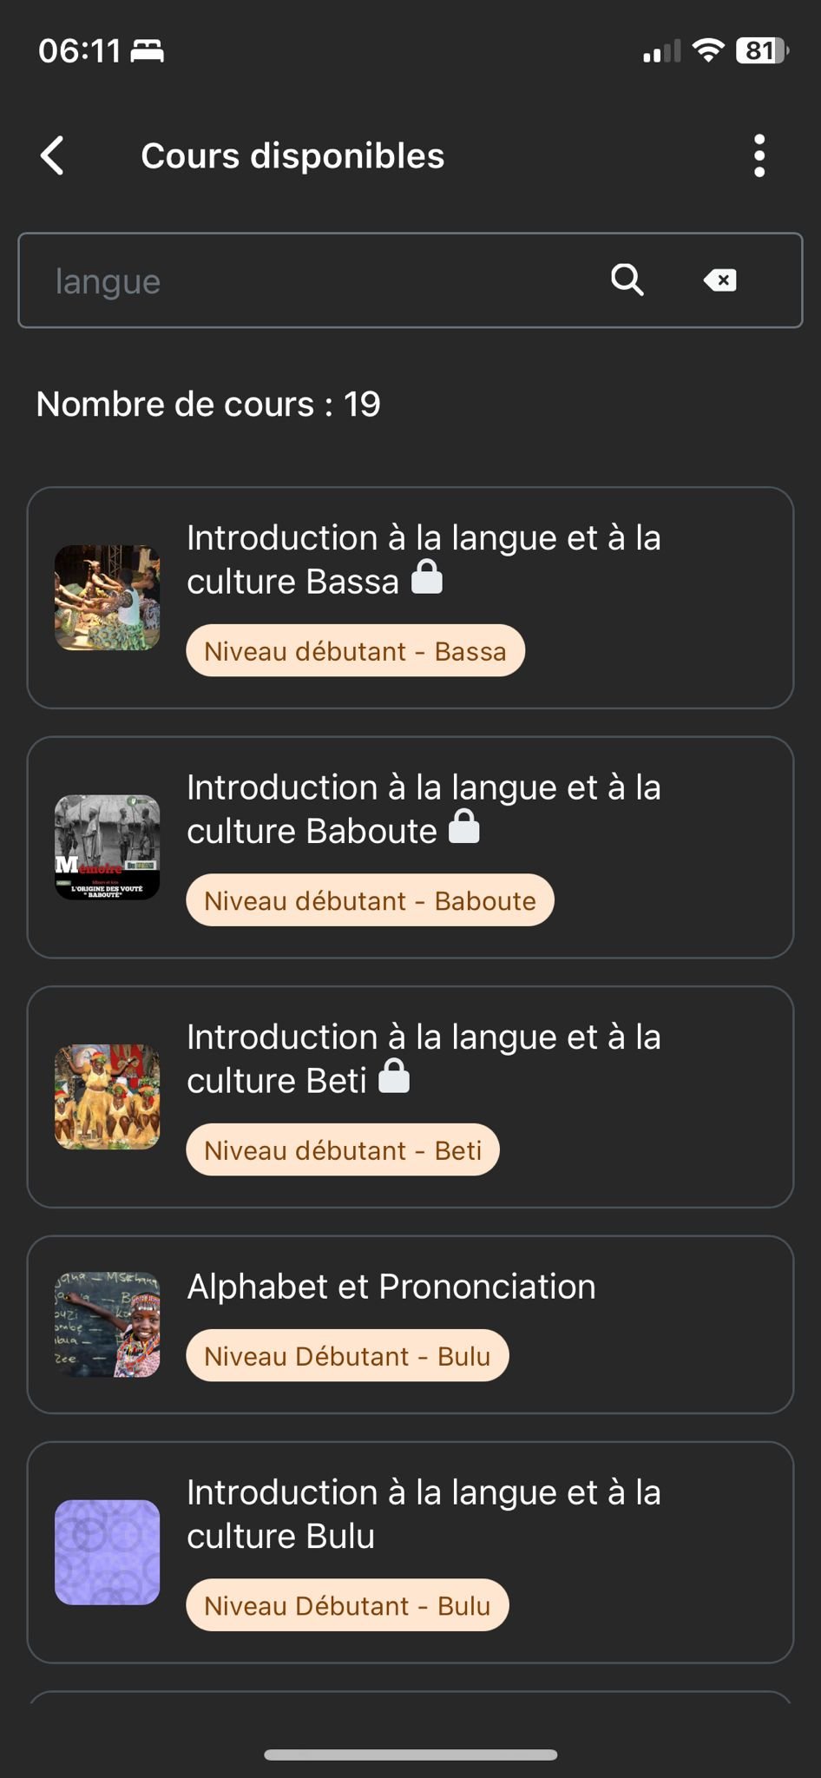The height and width of the screenshot is (1778, 821).
Task: Select the 'Niveau débutant - Beti' tag
Action: coord(343,1150)
